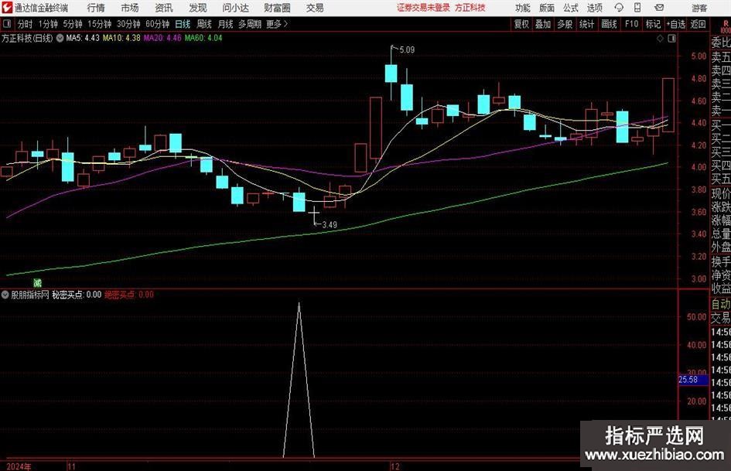Click the 秘密买点: 0.00 indicator label
Screen dimensions: 731x471
(77, 295)
